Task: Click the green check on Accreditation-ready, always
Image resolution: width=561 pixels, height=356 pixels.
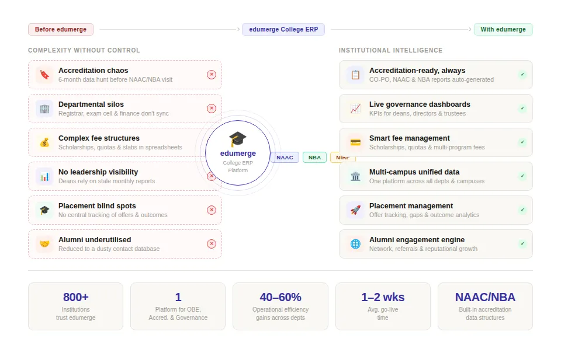Action: (x=522, y=74)
